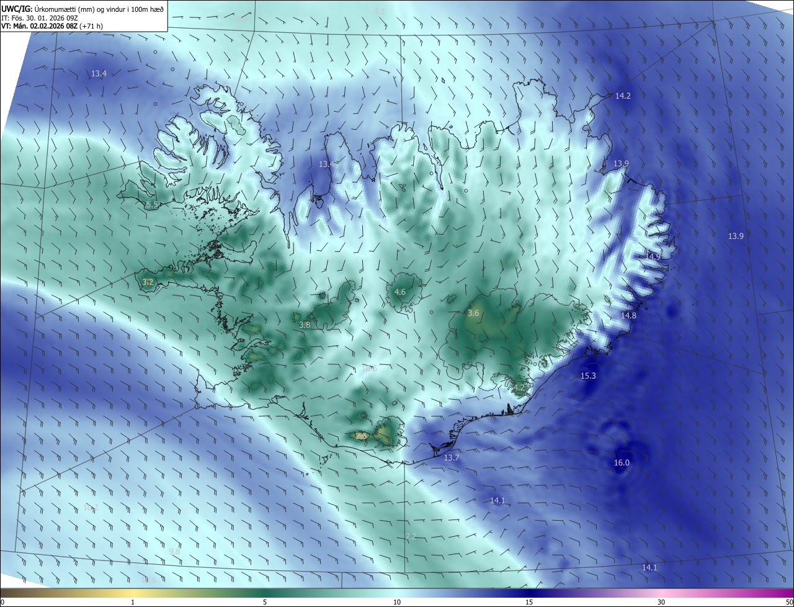The width and height of the screenshot is (794, 607).
Task: Click the 9.8 value over the southwest ocean
Action: tap(174, 551)
